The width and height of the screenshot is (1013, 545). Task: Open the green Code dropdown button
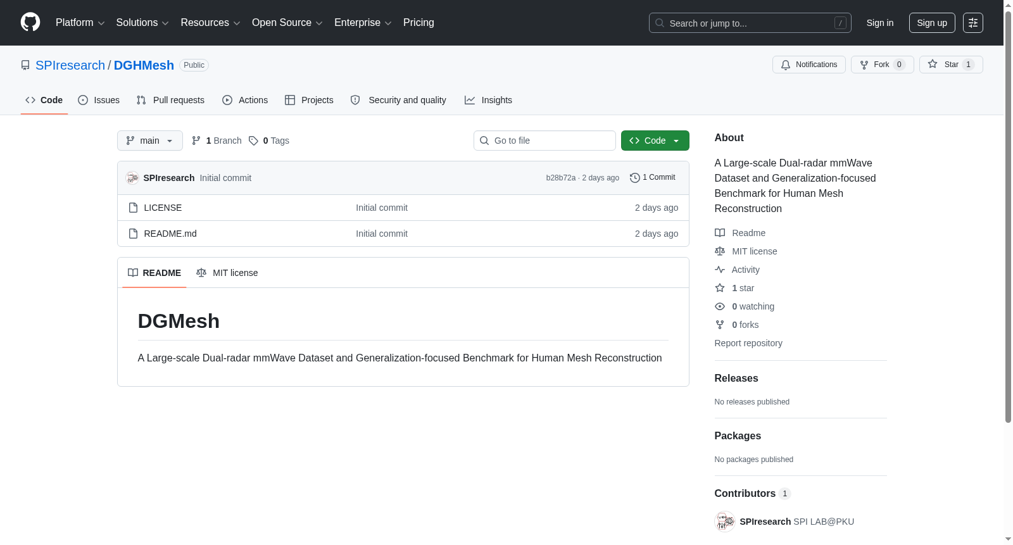click(x=655, y=141)
